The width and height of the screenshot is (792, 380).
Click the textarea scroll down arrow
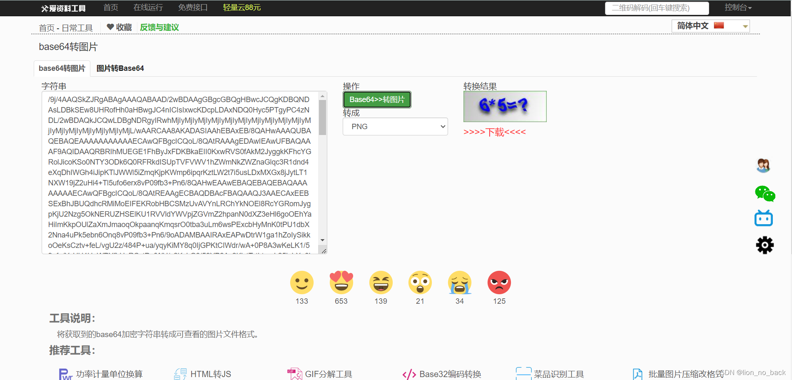pos(322,240)
